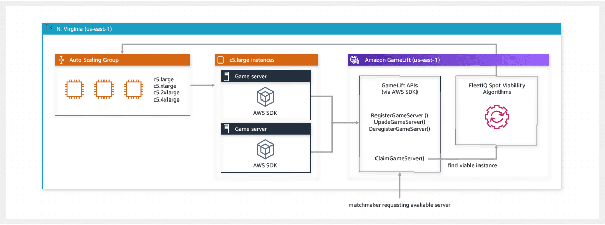Select the N. Virginia (us-east-1) label
This screenshot has height=225, width=605.
[x=84, y=29]
